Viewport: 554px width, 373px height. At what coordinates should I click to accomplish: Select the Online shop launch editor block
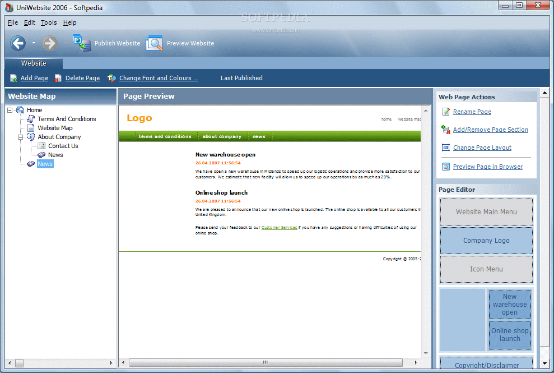pos(510,335)
